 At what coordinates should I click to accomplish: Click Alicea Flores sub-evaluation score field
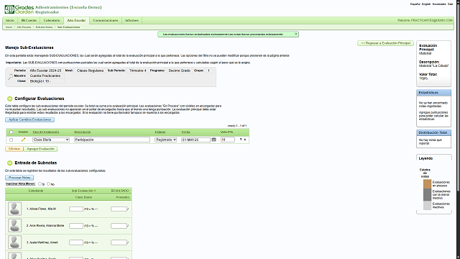(76, 209)
